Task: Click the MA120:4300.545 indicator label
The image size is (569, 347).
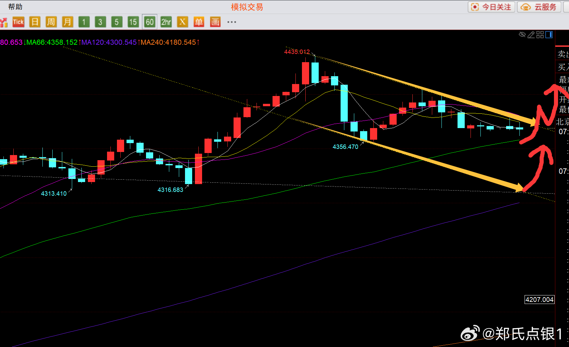Action: 109,42
